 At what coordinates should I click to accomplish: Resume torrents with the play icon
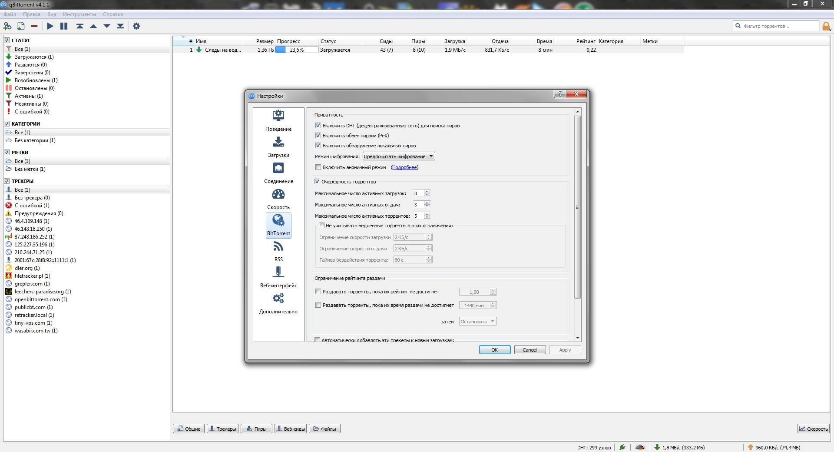[x=50, y=26]
